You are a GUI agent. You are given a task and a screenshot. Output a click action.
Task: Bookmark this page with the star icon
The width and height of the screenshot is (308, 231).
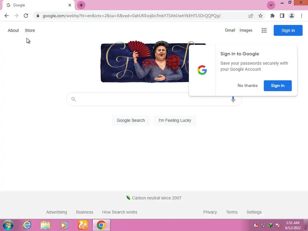[260, 16]
